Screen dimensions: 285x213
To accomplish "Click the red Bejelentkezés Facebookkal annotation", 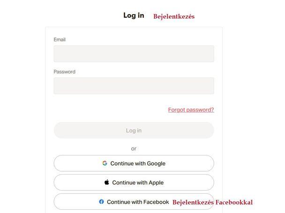I will (x=212, y=203).
